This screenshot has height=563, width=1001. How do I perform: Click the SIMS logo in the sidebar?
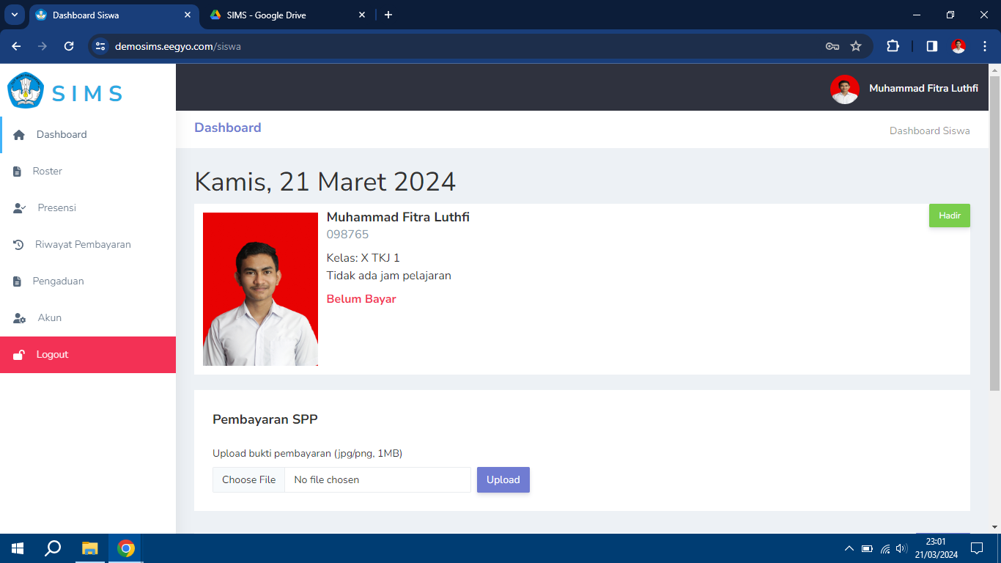64,92
